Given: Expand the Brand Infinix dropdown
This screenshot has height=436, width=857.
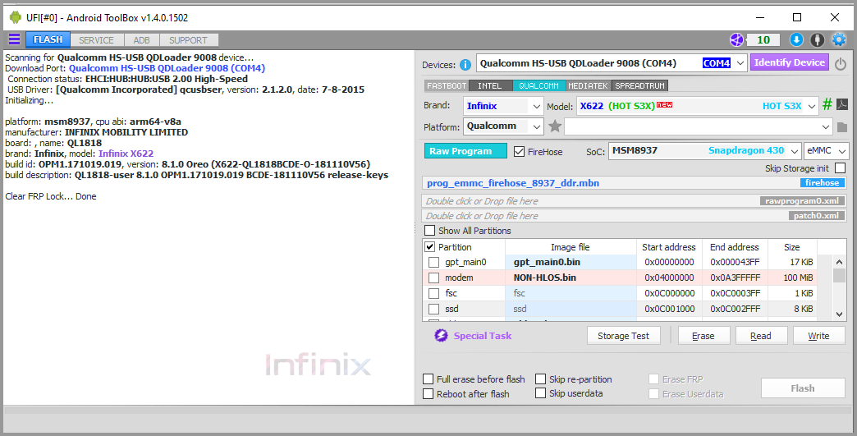Looking at the screenshot, I should [537, 106].
